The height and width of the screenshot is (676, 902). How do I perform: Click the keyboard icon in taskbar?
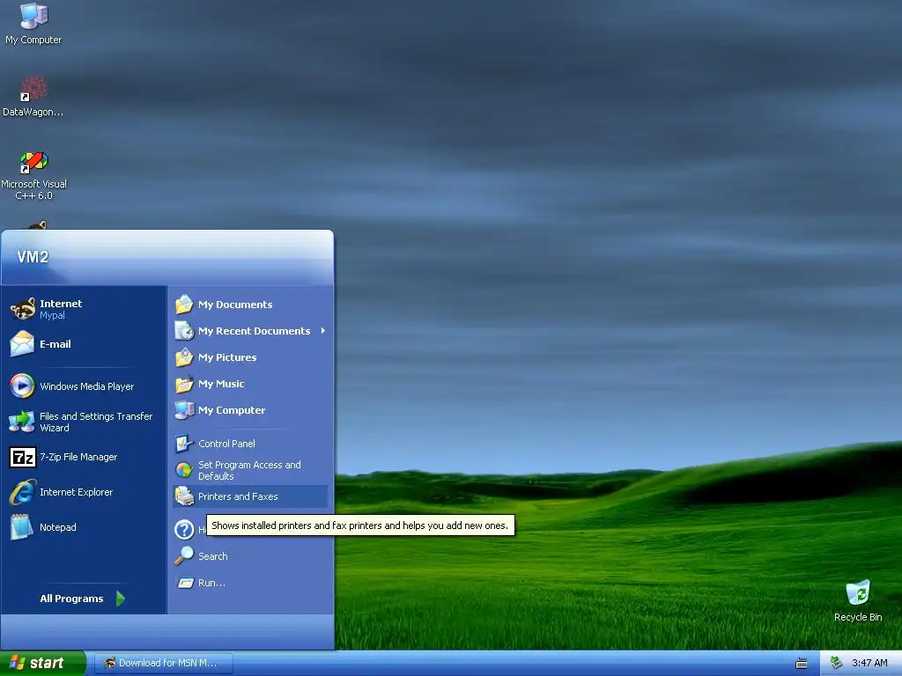pyautogui.click(x=802, y=664)
